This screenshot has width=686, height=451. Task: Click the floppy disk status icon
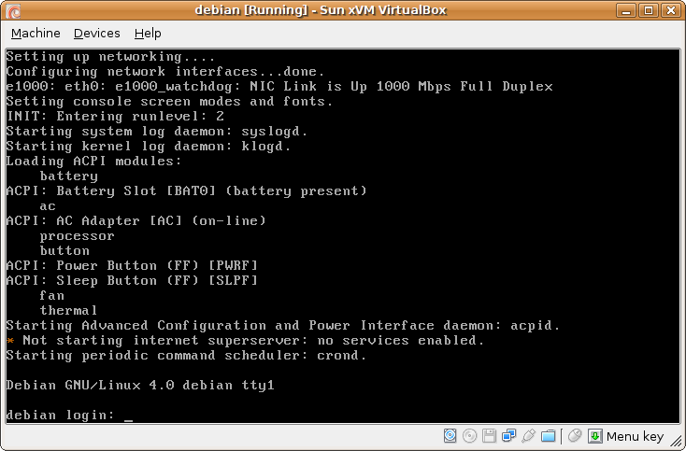[489, 436]
